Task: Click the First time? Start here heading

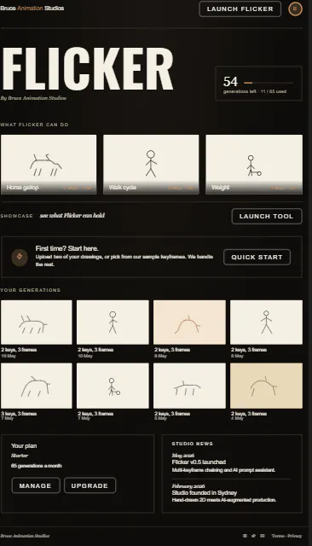Action: coord(66,248)
